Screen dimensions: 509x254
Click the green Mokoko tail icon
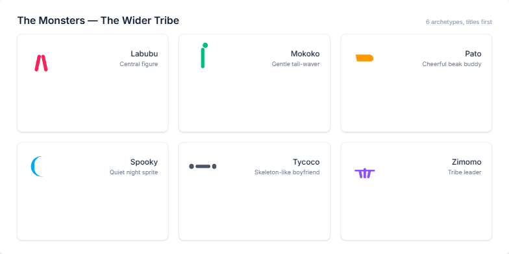point(204,56)
